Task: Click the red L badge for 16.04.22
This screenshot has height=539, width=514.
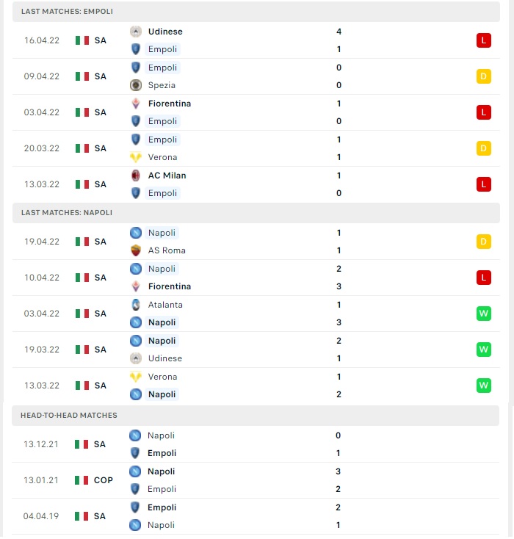Action: pos(483,40)
